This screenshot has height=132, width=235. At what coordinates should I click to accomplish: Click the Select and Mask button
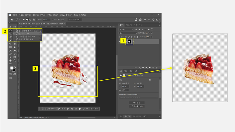75,20
